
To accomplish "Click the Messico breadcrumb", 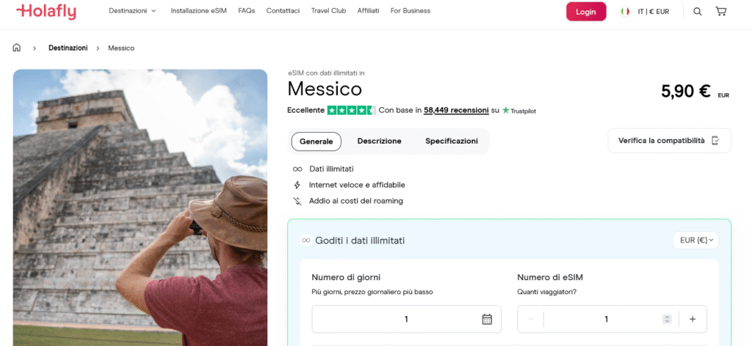I will click(121, 48).
